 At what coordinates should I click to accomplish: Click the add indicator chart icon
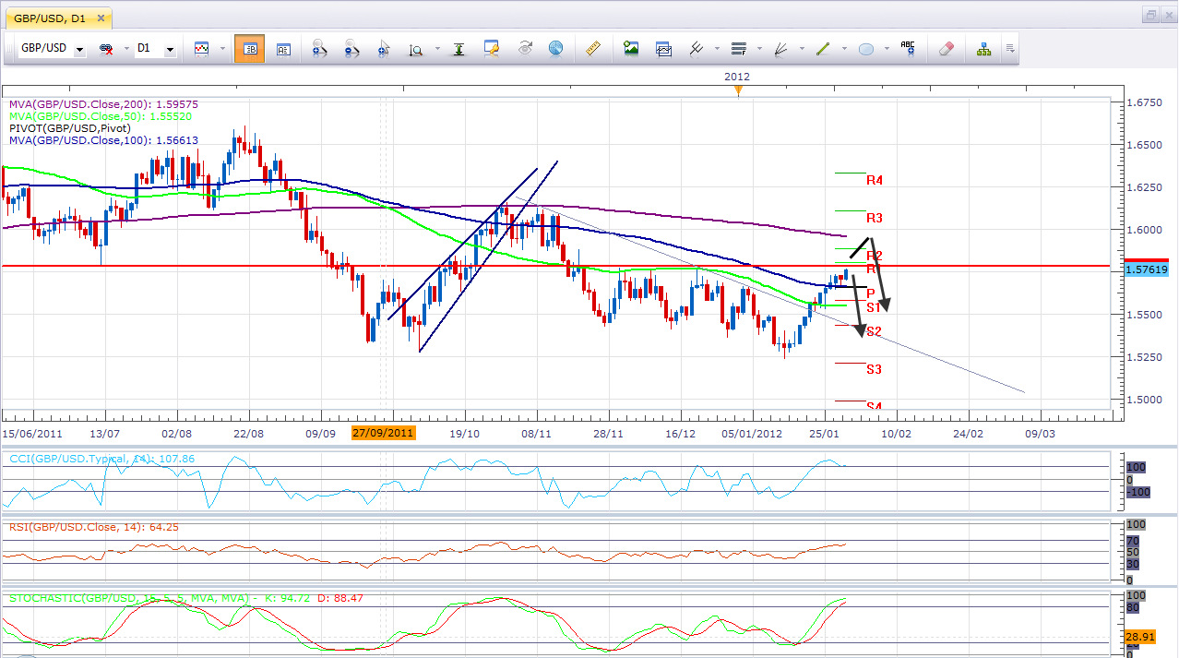point(663,49)
